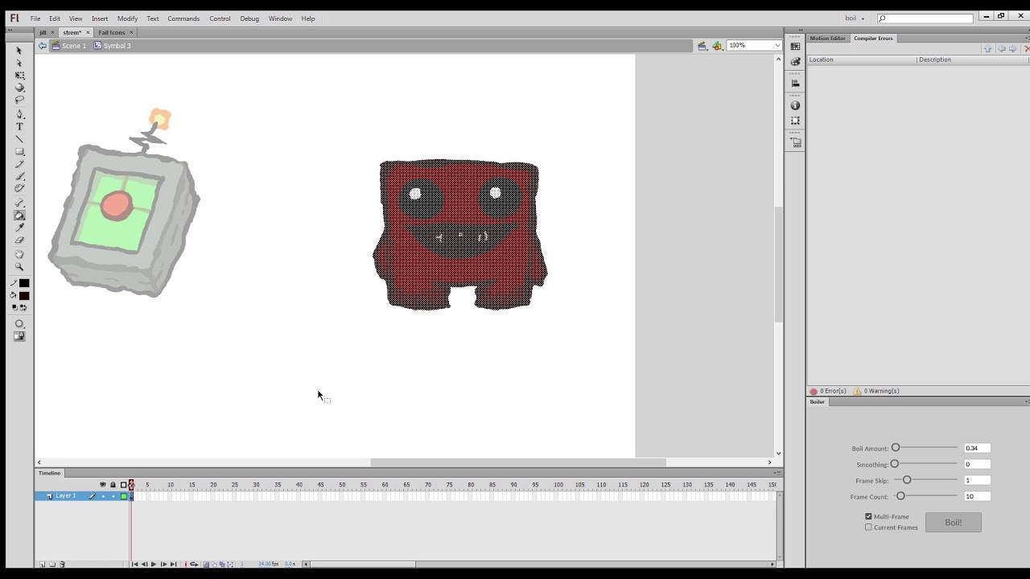Screen dimensions: 1030x579
Task: Switch to the Fail Icons document tab
Action: pos(112,32)
